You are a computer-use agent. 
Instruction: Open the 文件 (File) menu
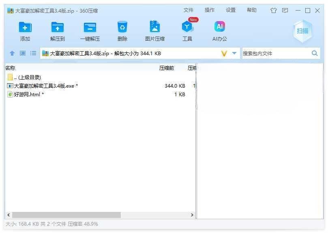pyautogui.click(x=189, y=10)
